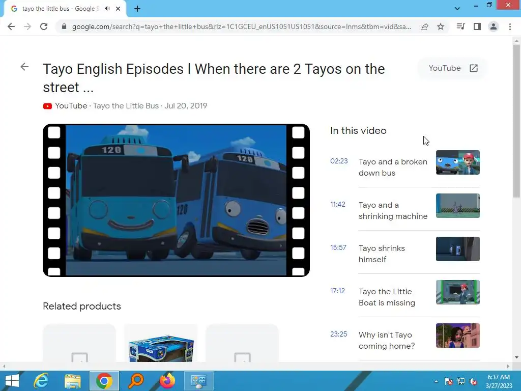
Task: Click the Tayo the Little Bus channel name
Action: coord(126,106)
